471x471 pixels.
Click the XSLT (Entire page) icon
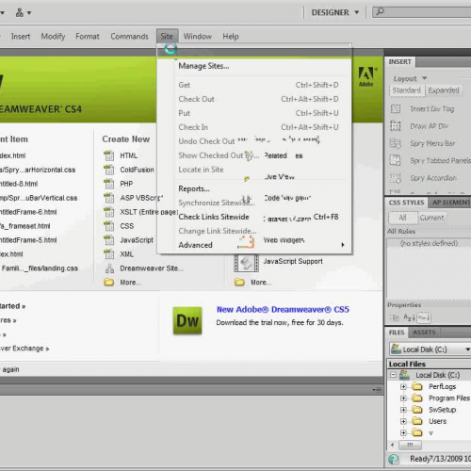[x=109, y=212]
